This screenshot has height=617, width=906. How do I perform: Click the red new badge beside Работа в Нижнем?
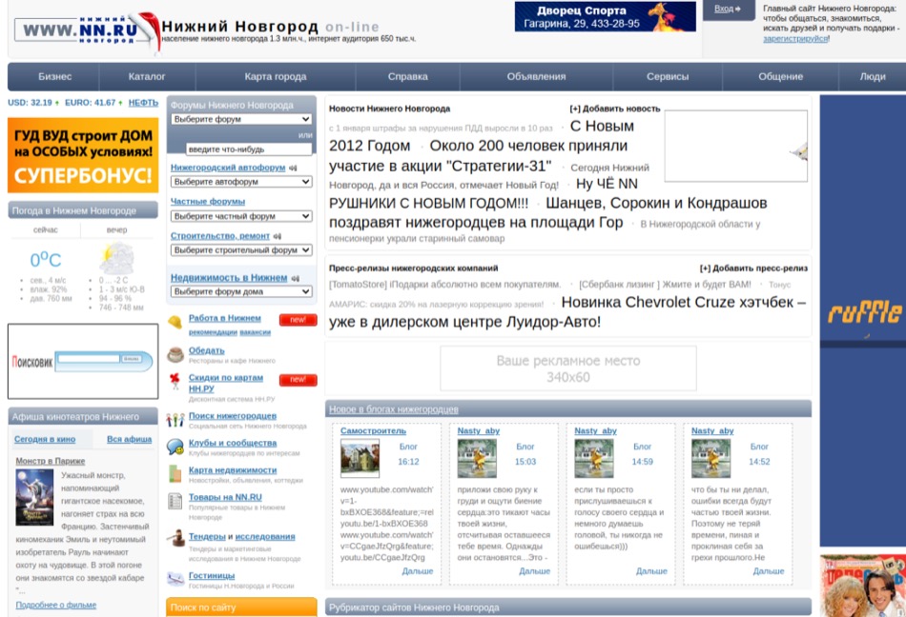pyautogui.click(x=298, y=320)
